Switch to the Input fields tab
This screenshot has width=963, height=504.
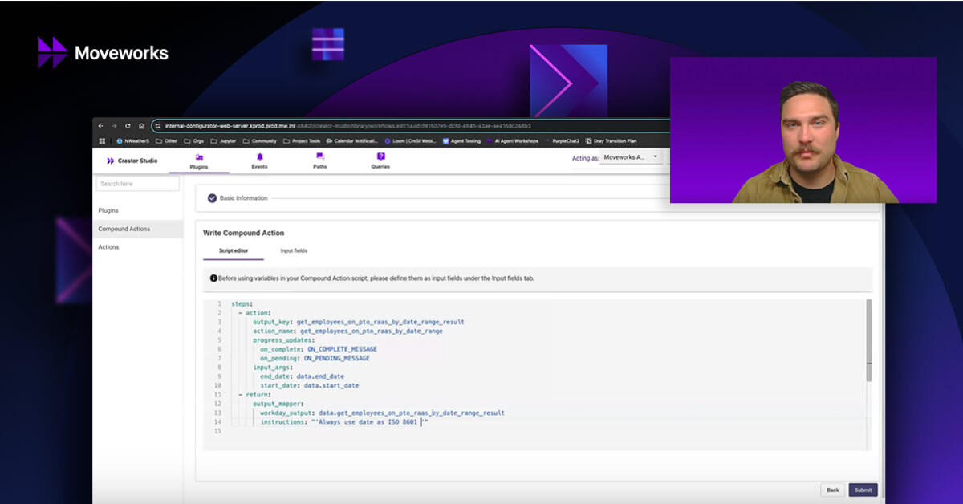293,251
